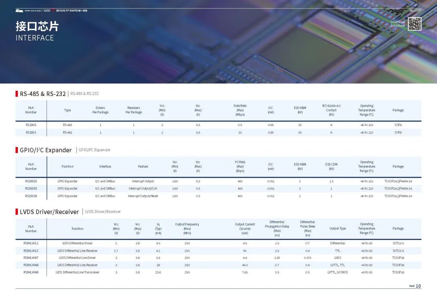437x297 pixels.
Task: Select the Chinese title "接口芯片"
Action: (37, 26)
